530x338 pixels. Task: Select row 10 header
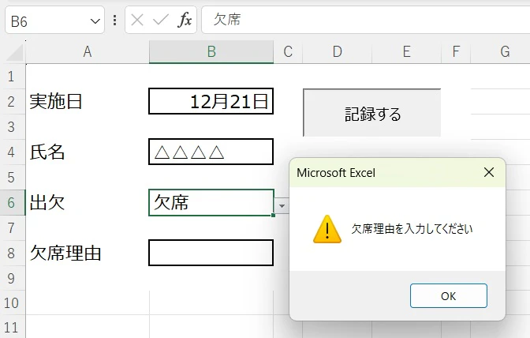tap(11, 302)
